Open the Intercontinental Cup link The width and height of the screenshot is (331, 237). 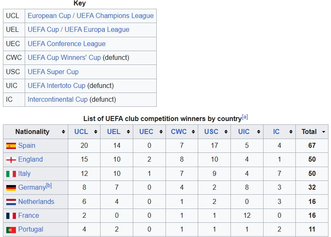tap(57, 99)
